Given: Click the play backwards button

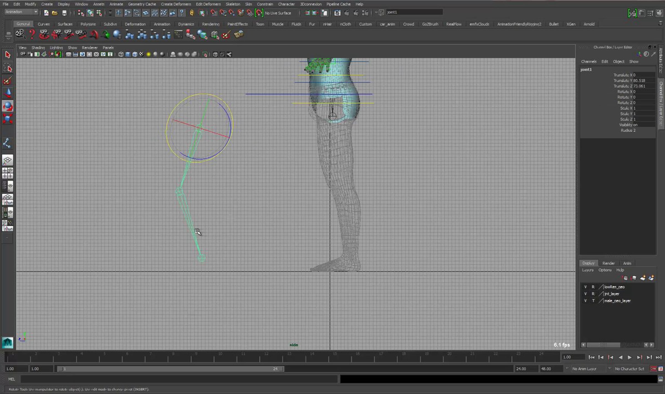Looking at the screenshot, I should click(x=620, y=358).
